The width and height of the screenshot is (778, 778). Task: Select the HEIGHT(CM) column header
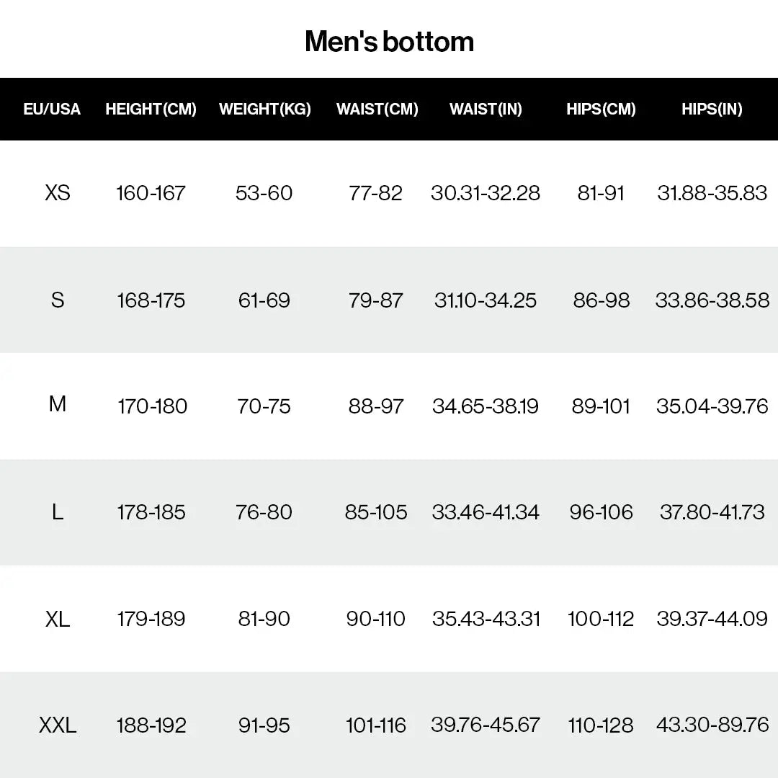click(x=151, y=109)
